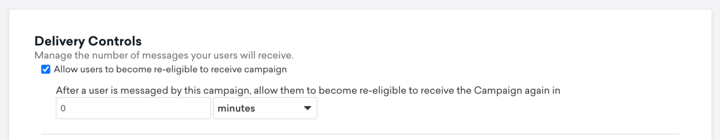Viewport: 720px width, 140px height.
Task: Click the 'After a user is messaged' sentence
Action: (x=308, y=91)
